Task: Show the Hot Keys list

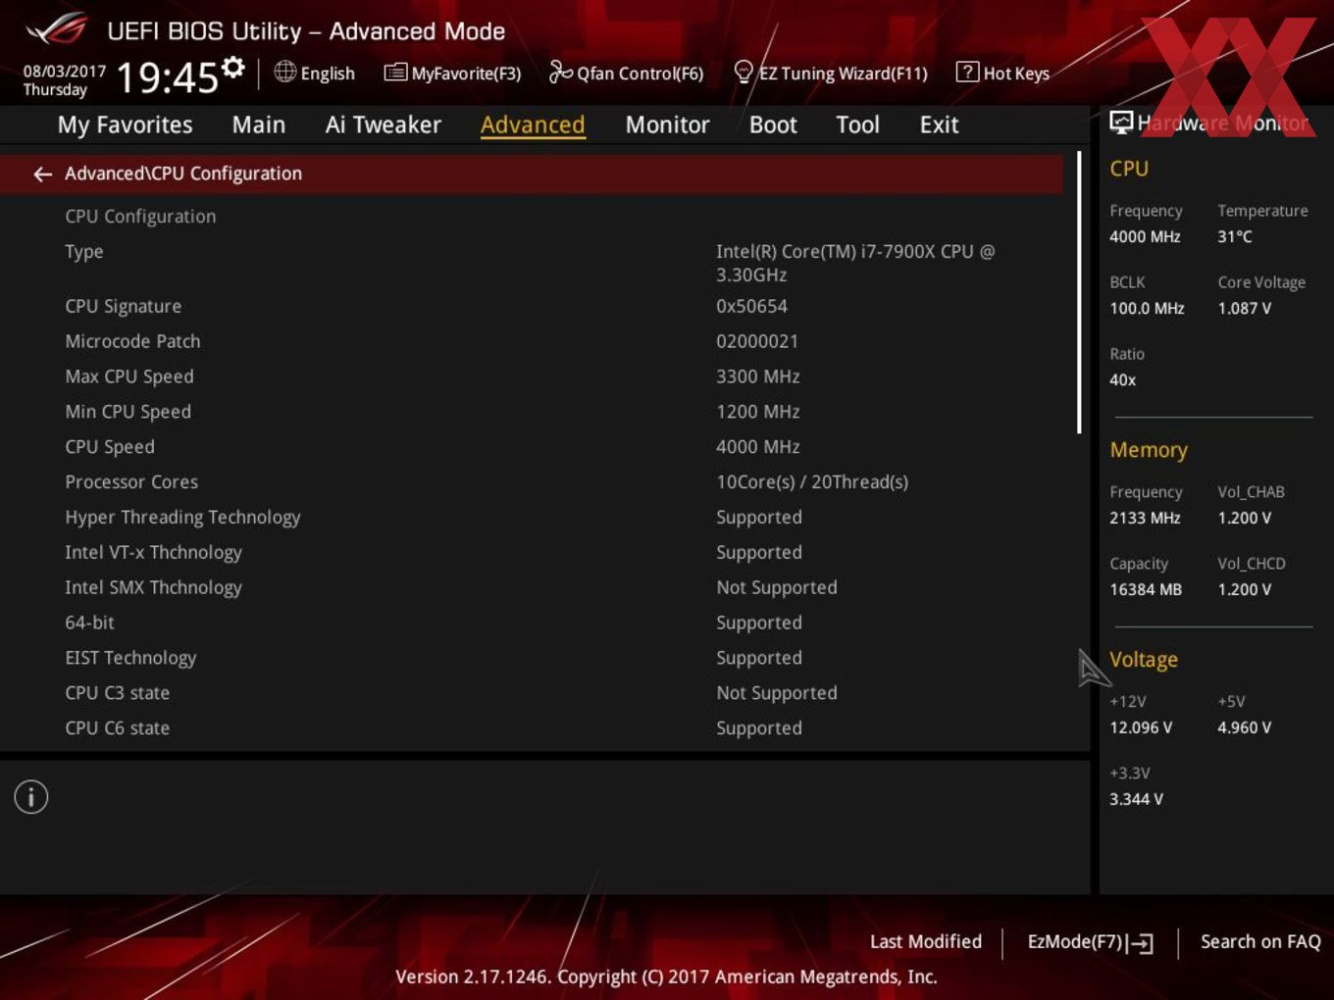Action: click(1002, 73)
